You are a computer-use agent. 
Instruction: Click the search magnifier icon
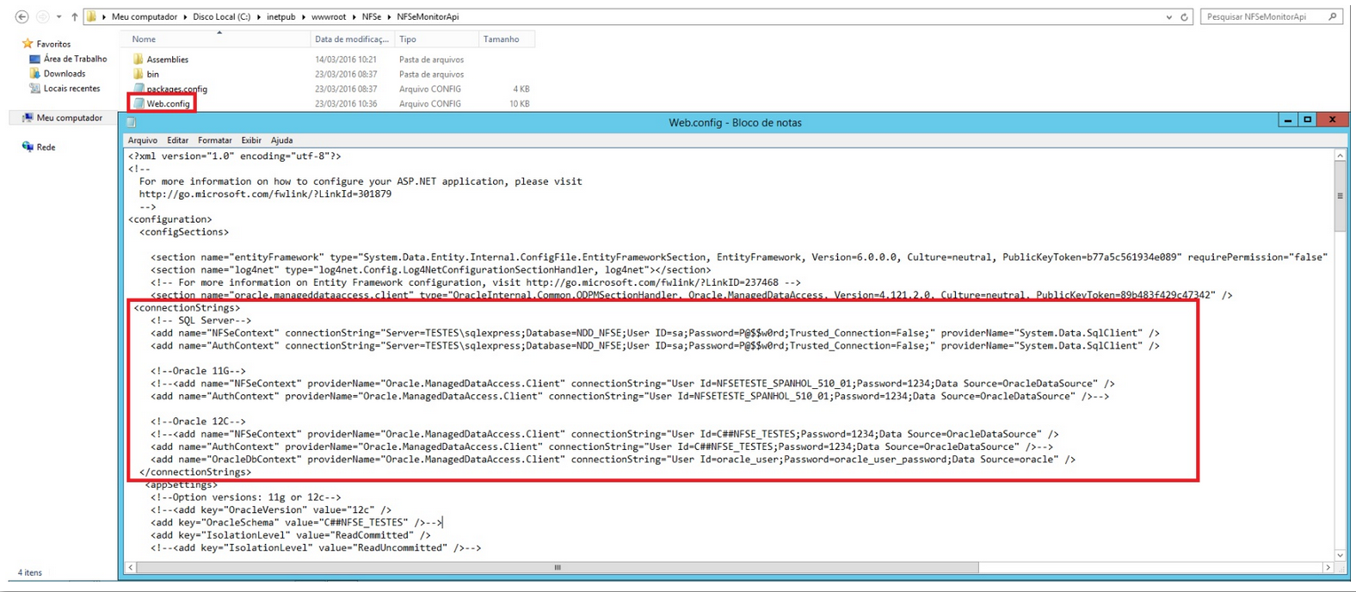tap(1333, 16)
